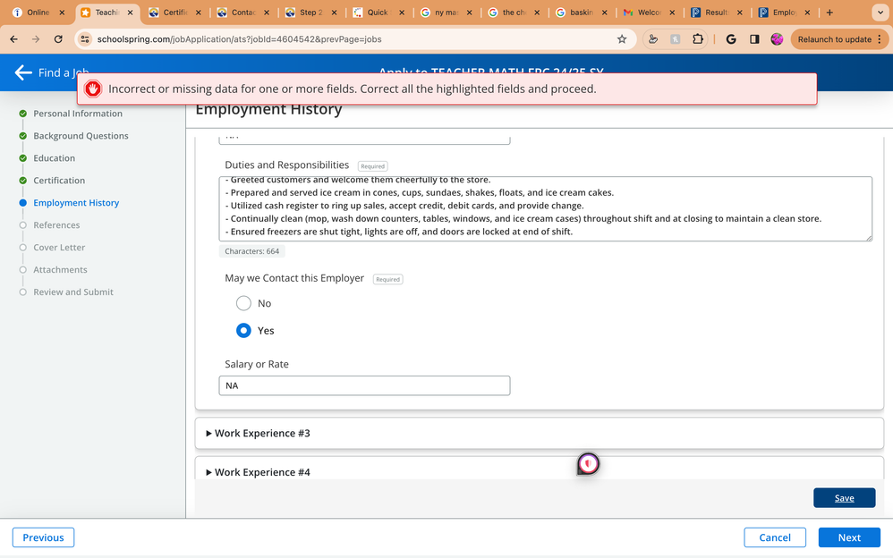Image resolution: width=893 pixels, height=558 pixels.
Task: Toggle the browser side panel icon
Action: coord(754,39)
